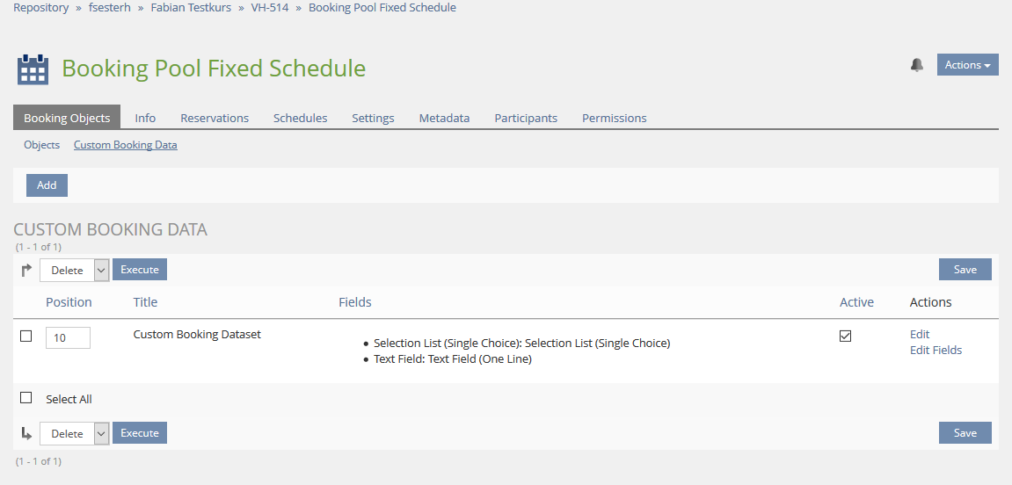Click the notification bell icon
Viewport: 1012px width, 485px height.
(x=917, y=65)
